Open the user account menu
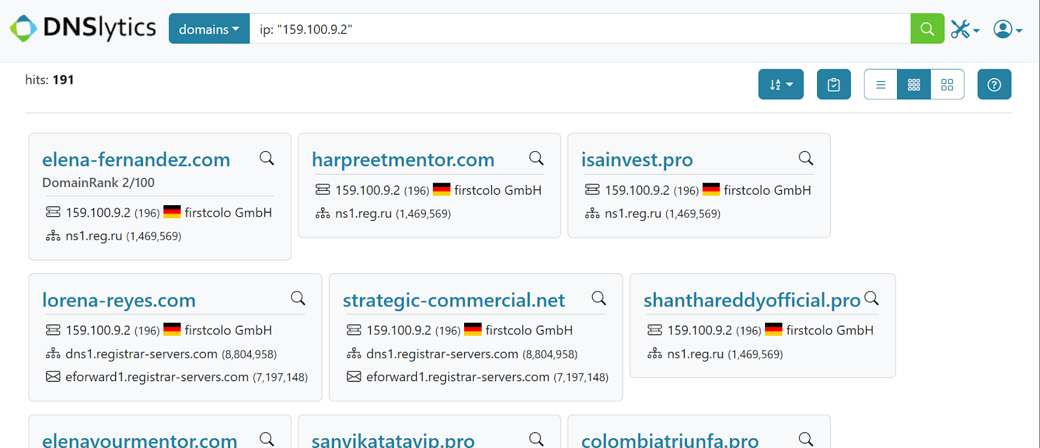 1007,29
